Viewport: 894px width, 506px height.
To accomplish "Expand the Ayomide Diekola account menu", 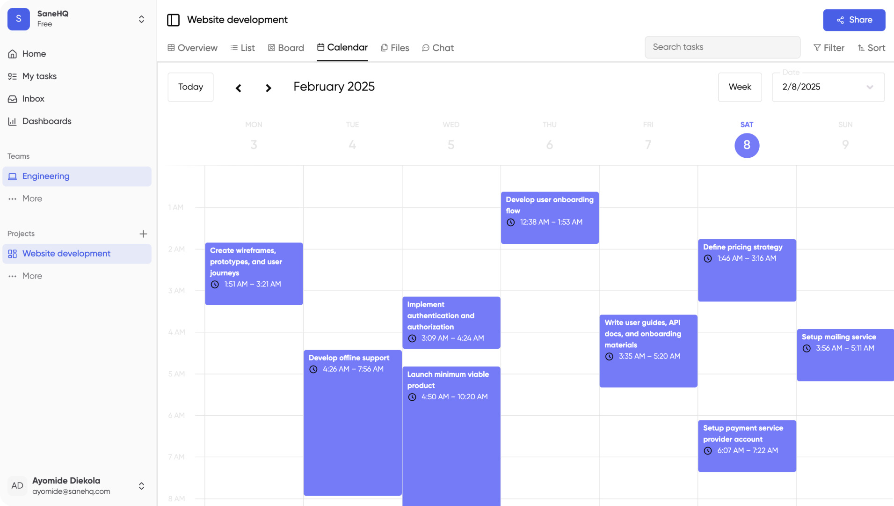I will tap(141, 486).
